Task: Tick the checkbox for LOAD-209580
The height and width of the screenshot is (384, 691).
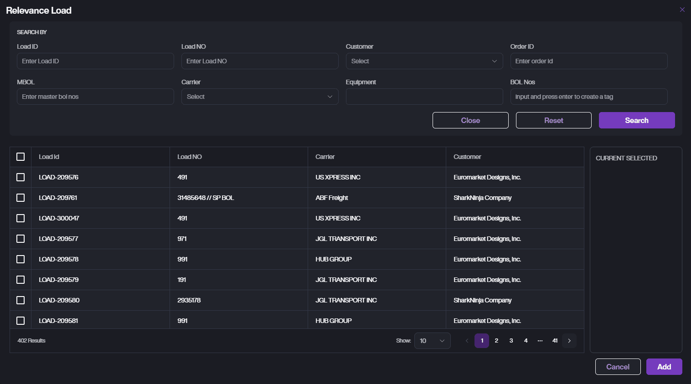Action: (x=21, y=300)
